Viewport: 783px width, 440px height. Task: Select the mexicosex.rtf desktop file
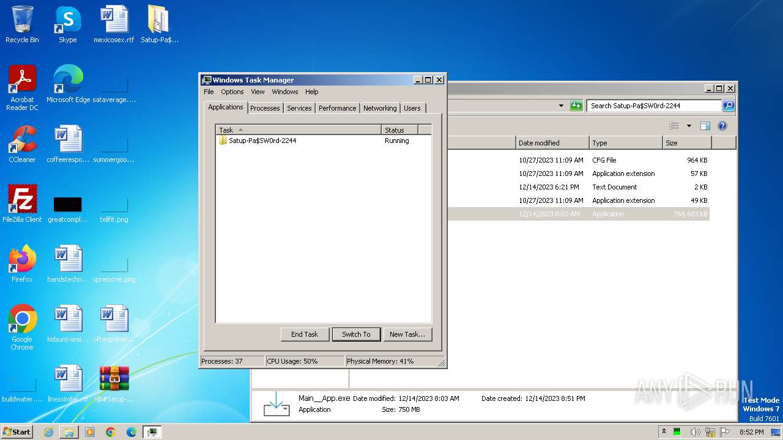(114, 24)
